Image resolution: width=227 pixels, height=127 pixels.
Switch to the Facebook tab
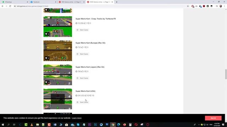(43, 2)
